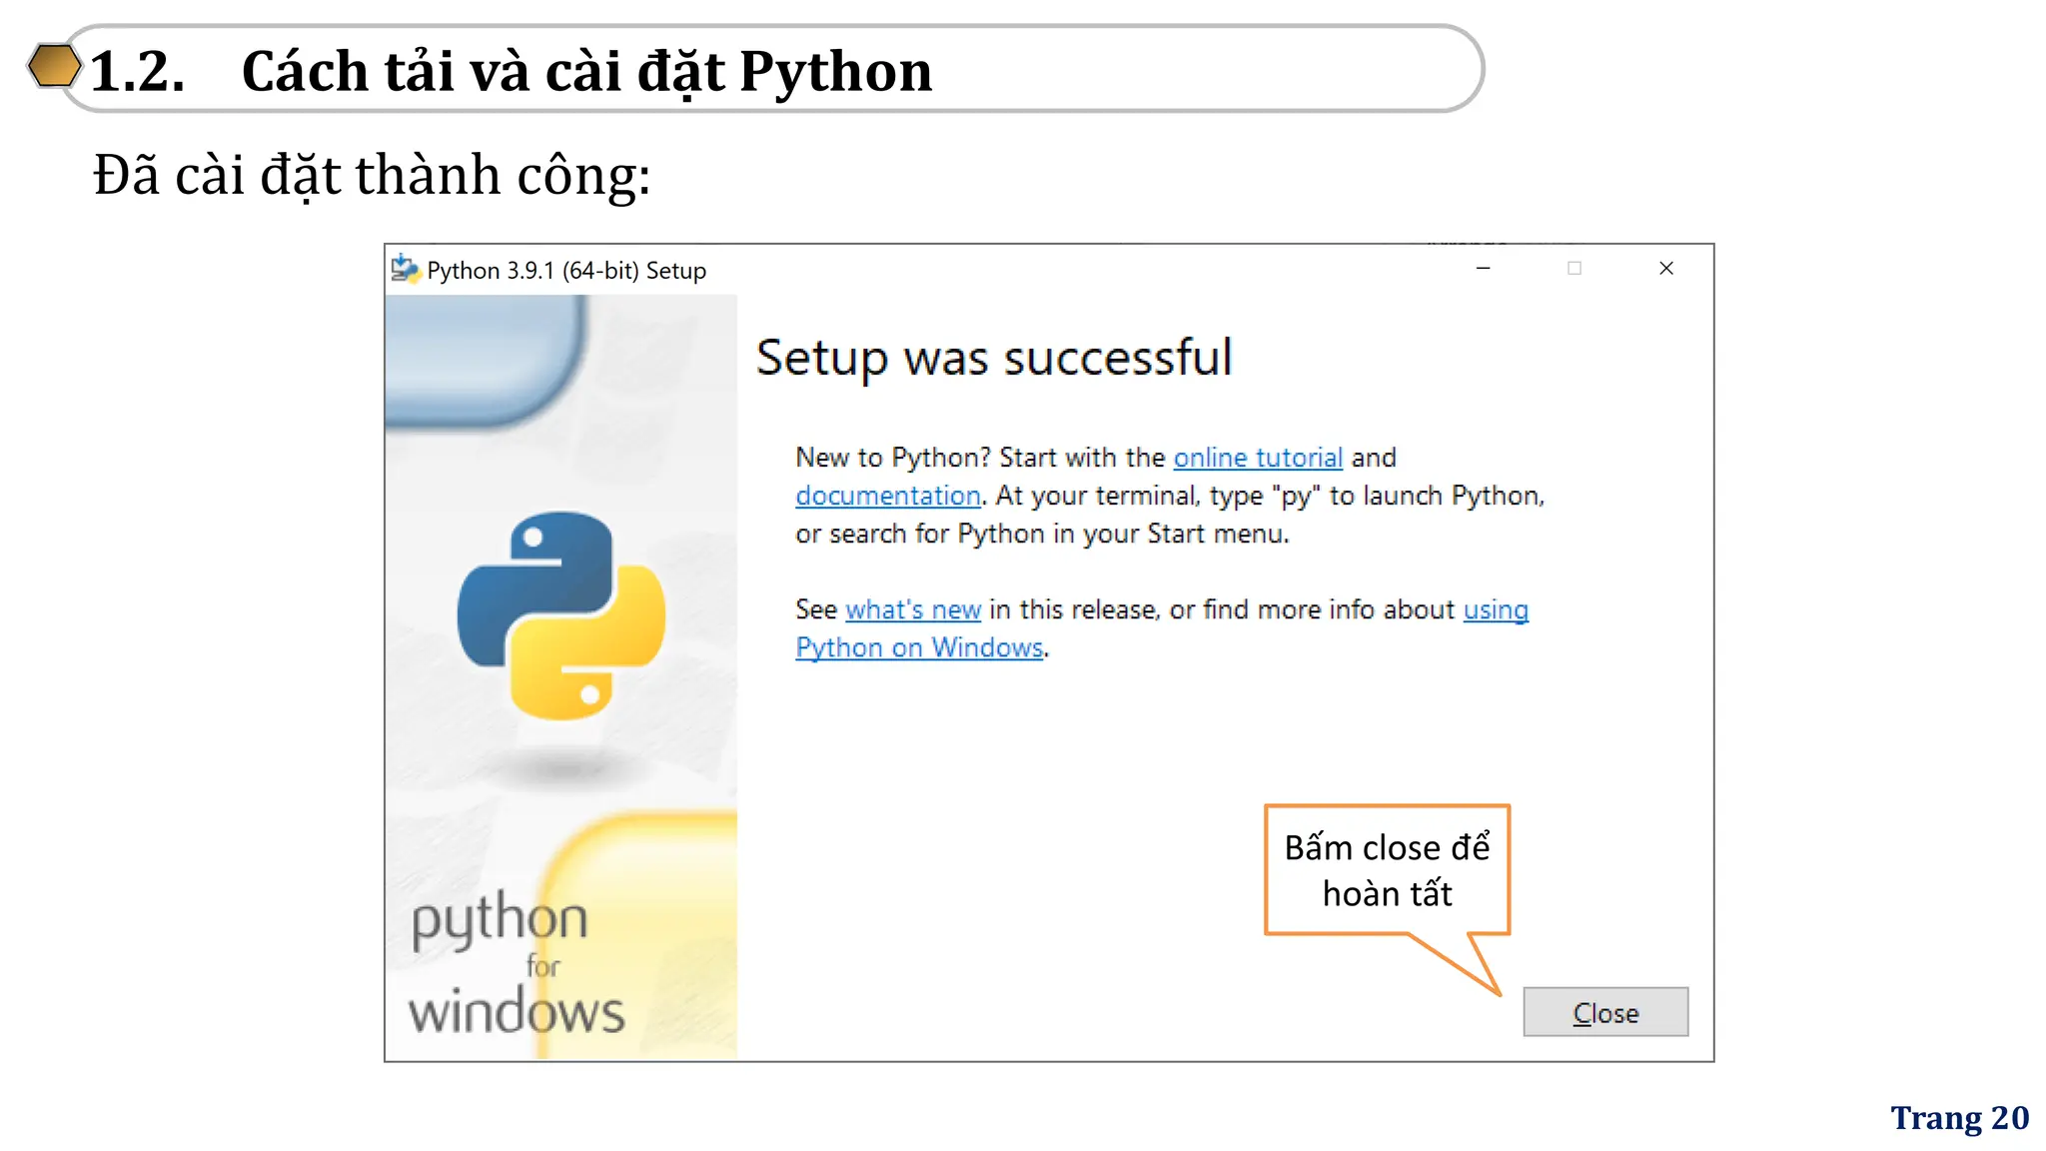Open the "online tutorial" link
The width and height of the screenshot is (2046, 1151).
click(1257, 458)
